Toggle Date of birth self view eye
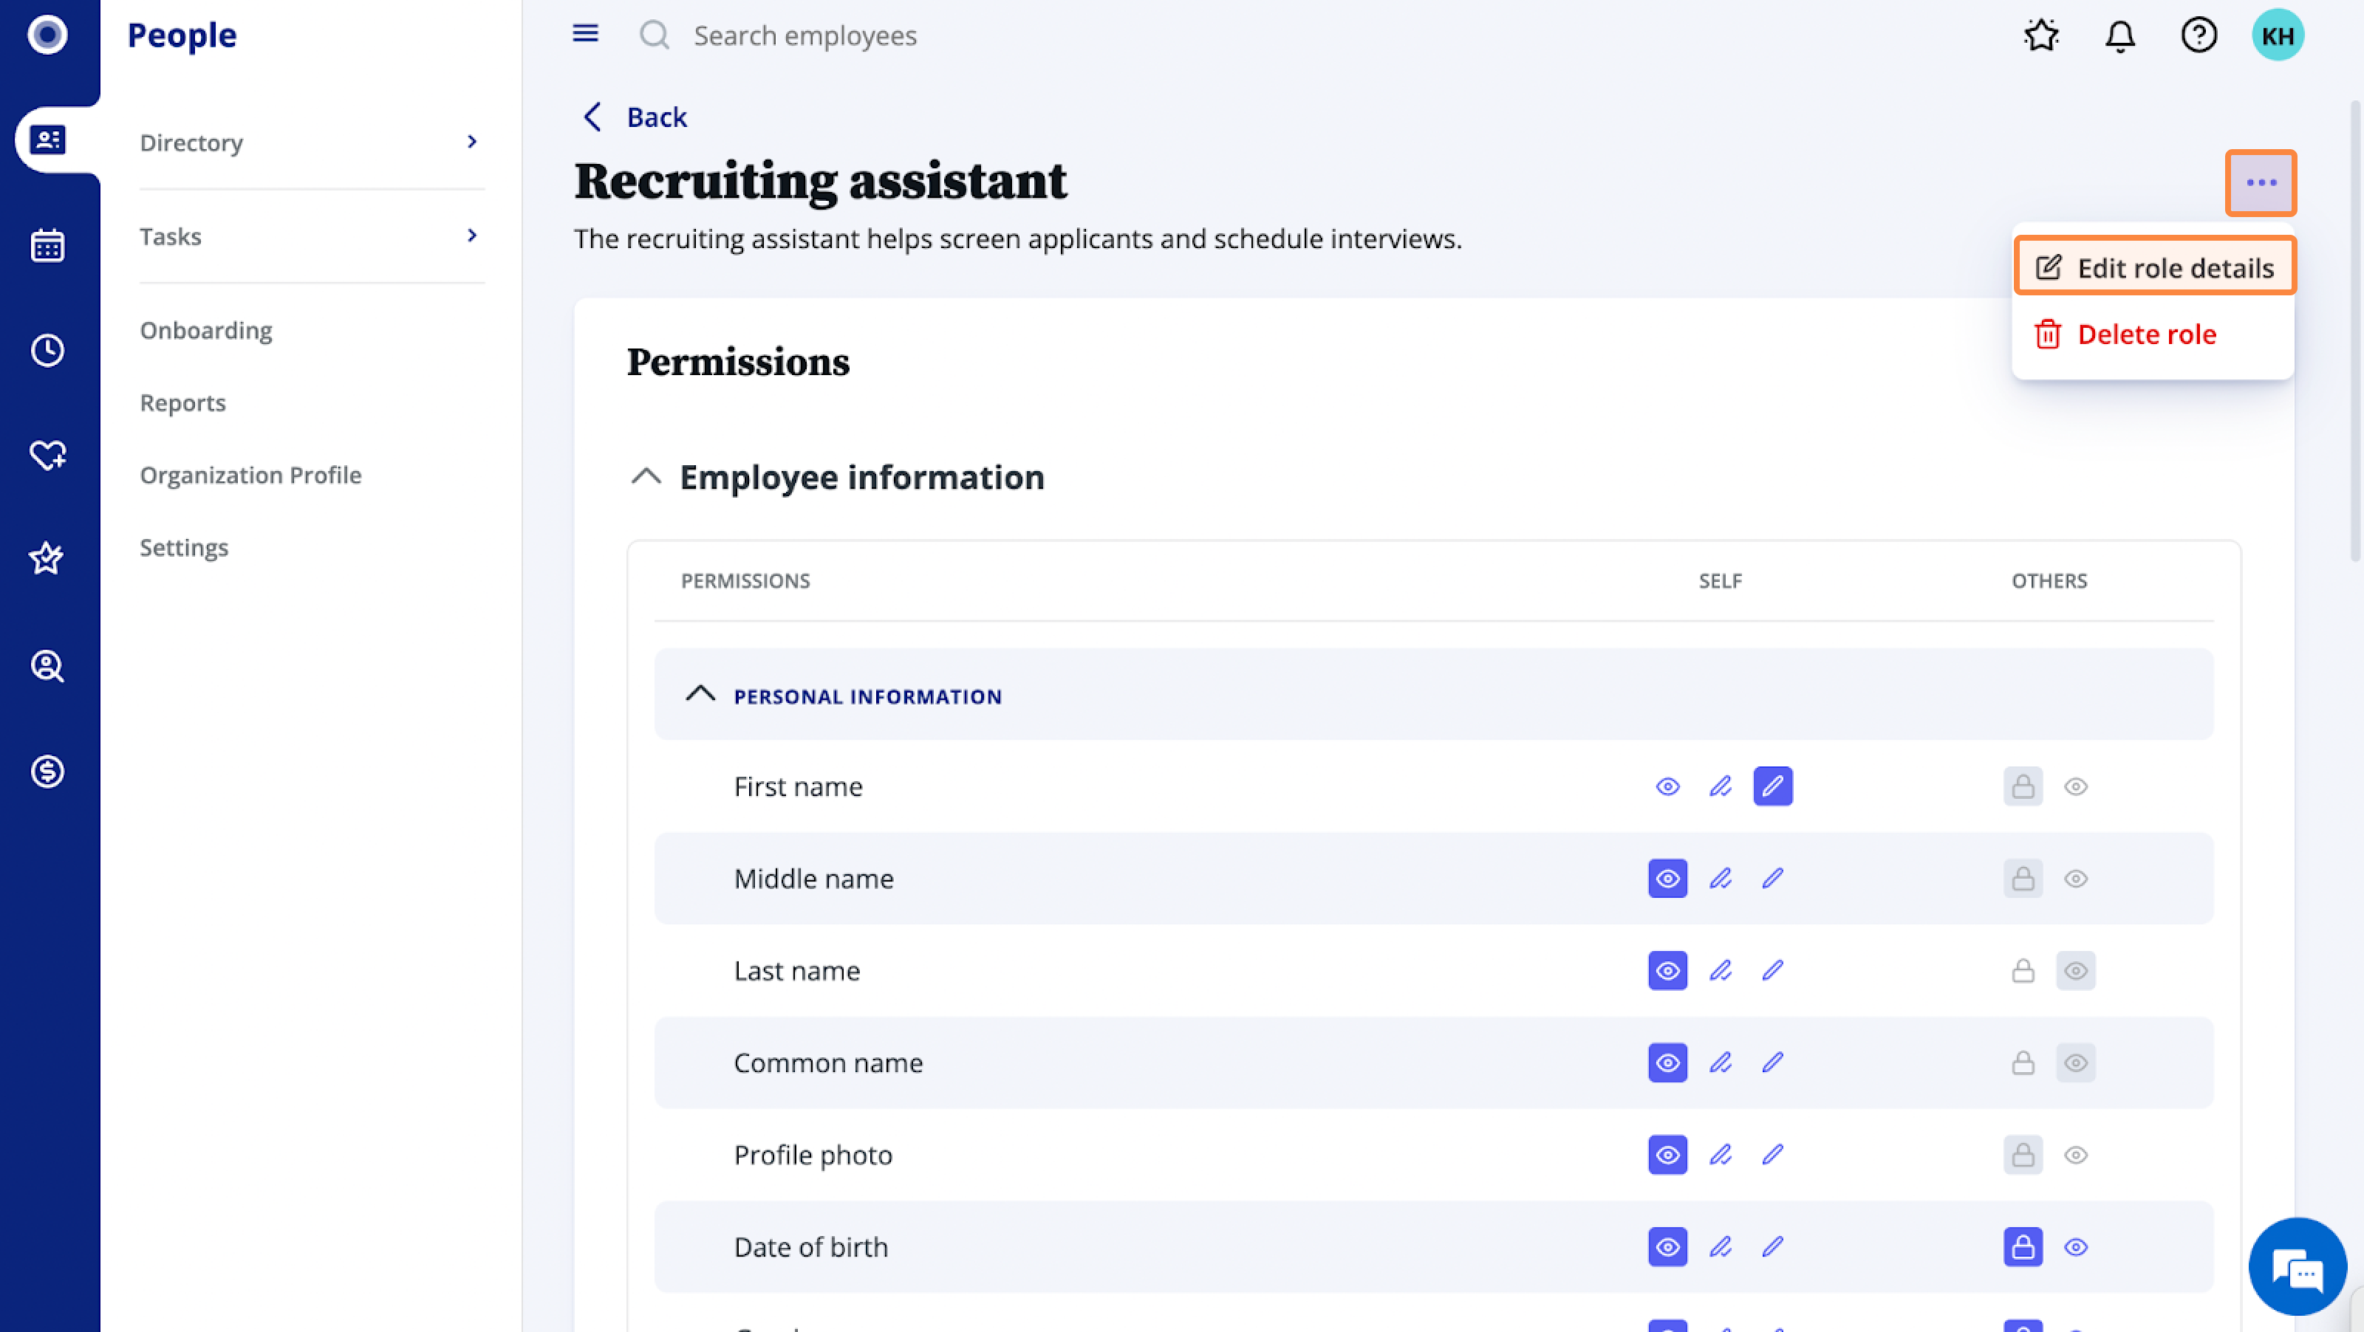 tap(1667, 1246)
